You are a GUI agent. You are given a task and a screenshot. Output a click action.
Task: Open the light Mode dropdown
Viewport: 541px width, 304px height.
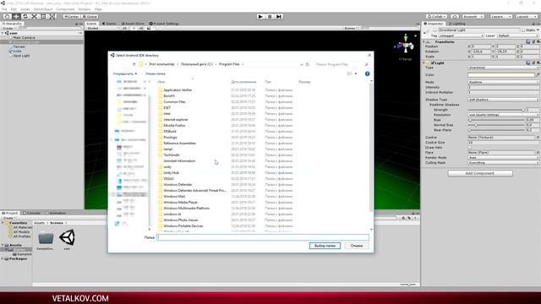[504, 82]
